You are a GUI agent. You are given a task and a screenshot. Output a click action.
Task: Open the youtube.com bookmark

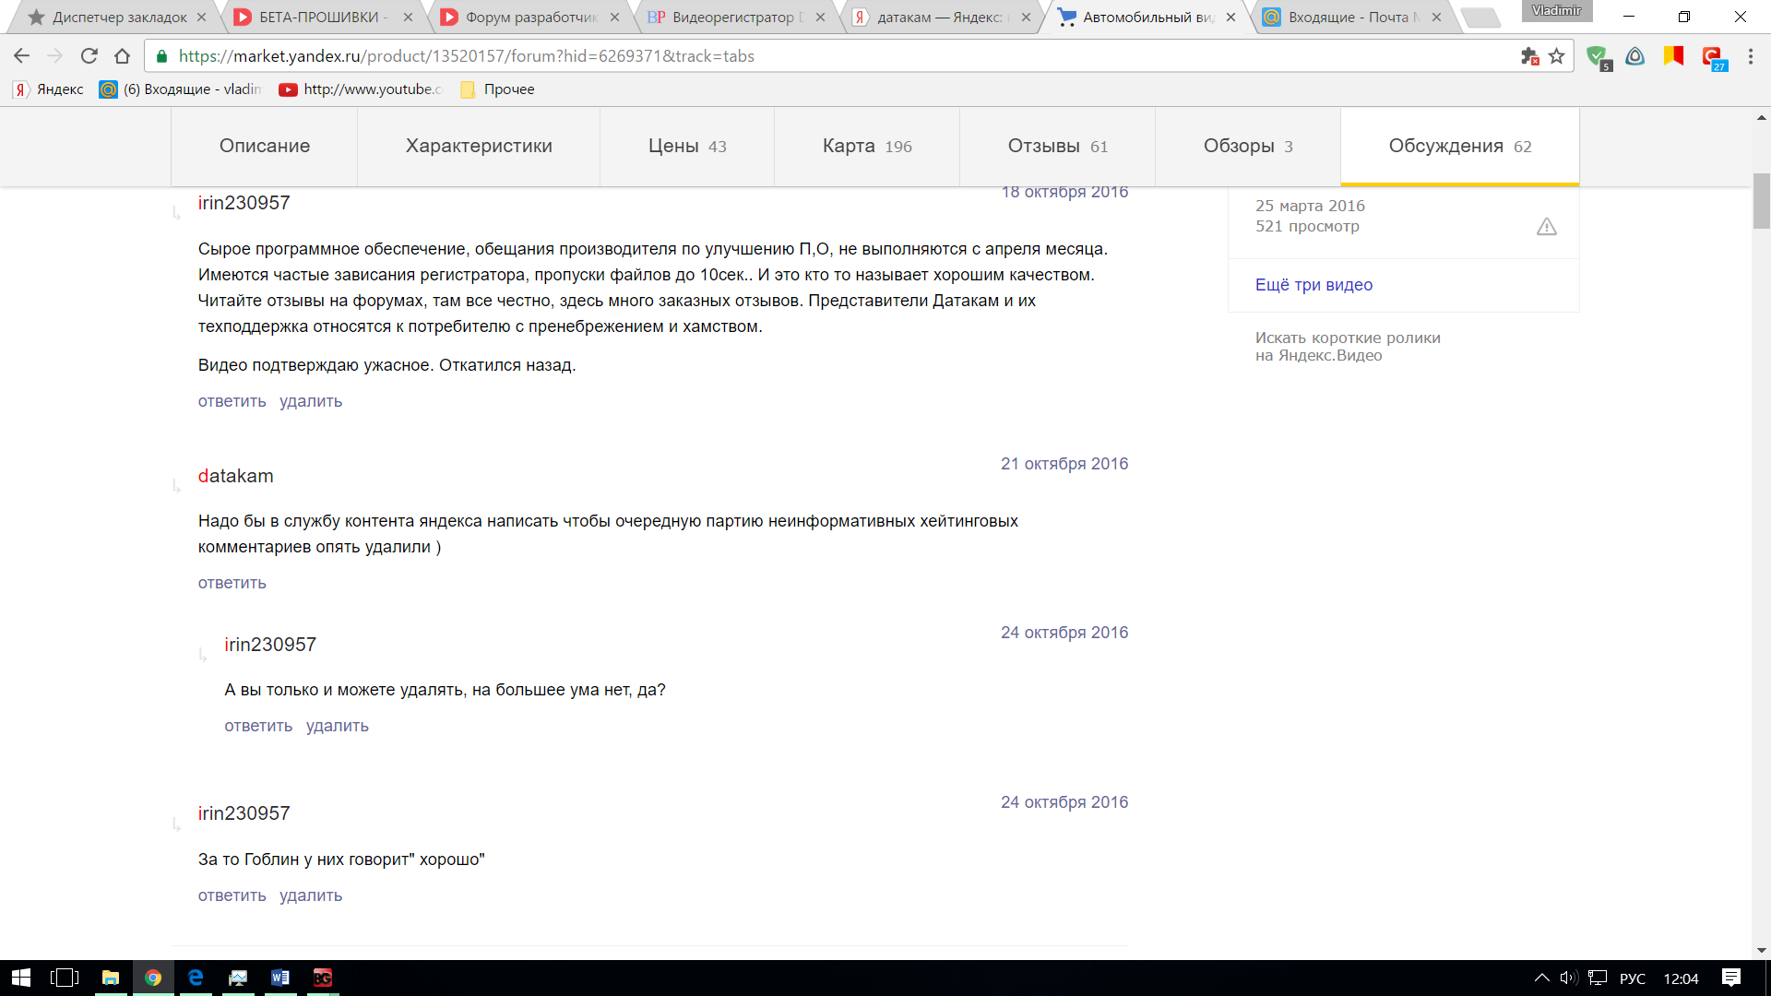tap(361, 89)
